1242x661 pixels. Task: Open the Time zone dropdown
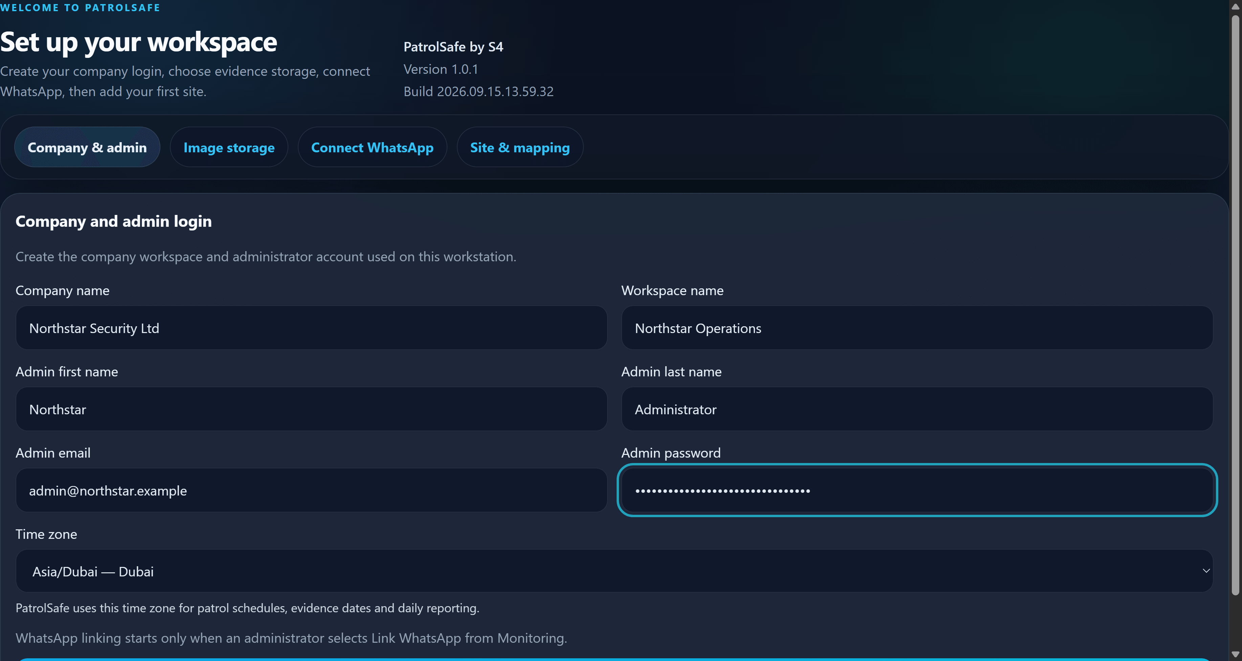[x=614, y=571]
